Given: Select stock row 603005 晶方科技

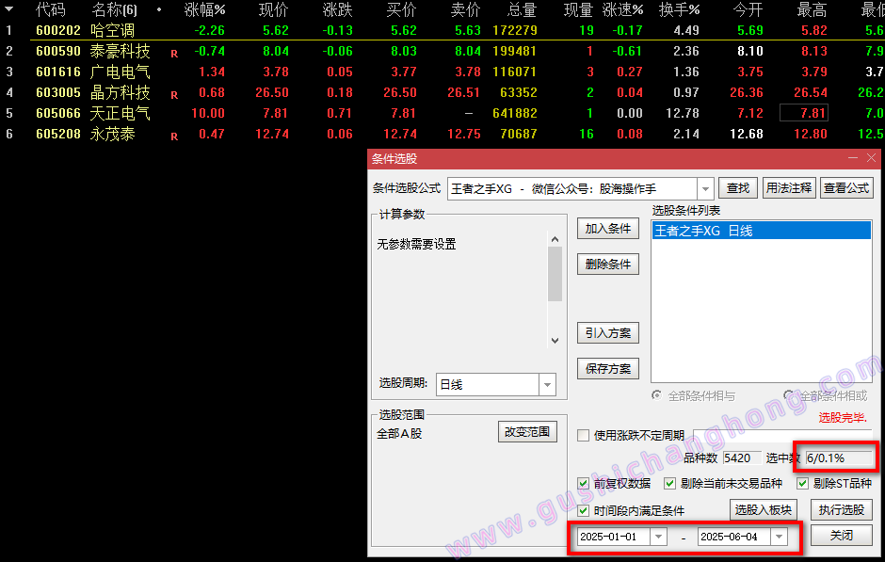Looking at the screenshot, I should (442, 92).
